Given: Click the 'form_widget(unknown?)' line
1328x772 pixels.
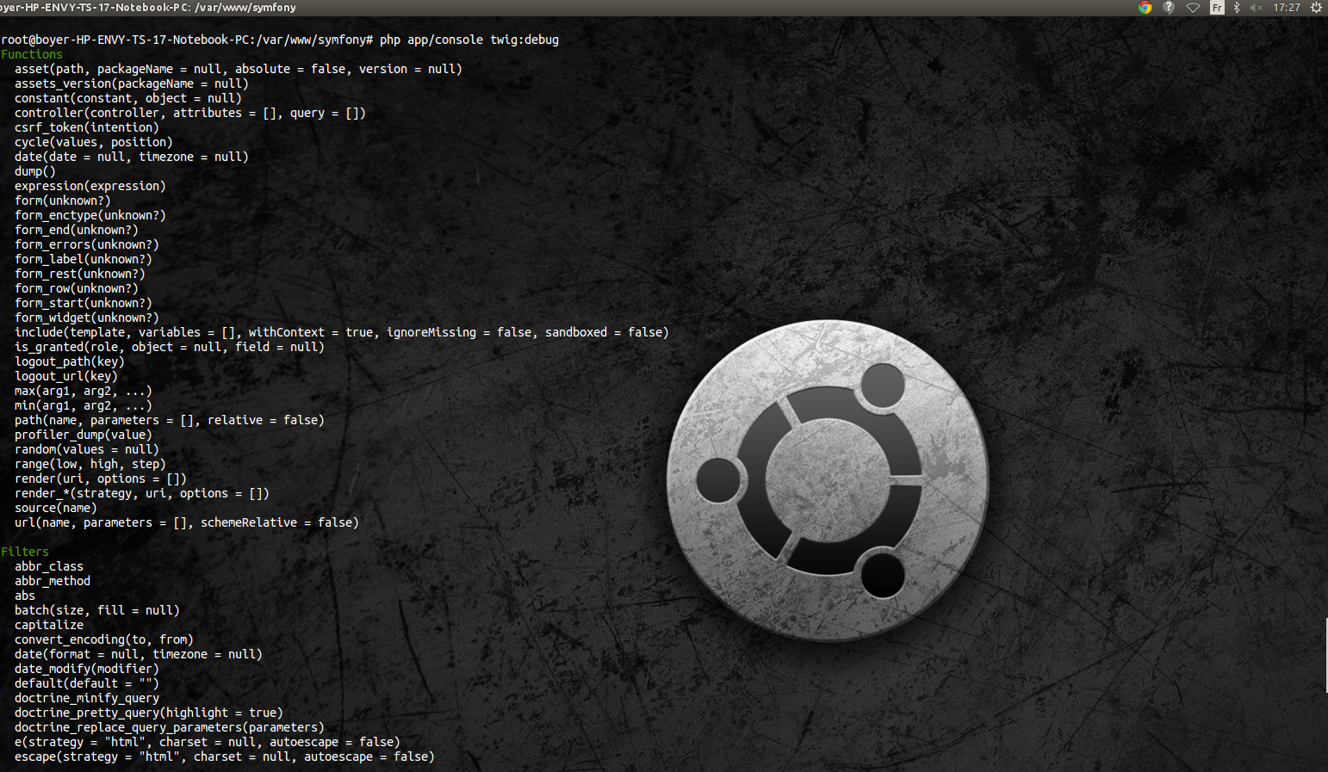Looking at the screenshot, I should tap(87, 318).
